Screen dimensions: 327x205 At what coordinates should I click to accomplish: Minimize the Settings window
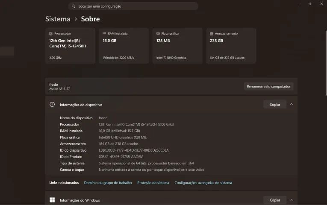coord(299,4)
